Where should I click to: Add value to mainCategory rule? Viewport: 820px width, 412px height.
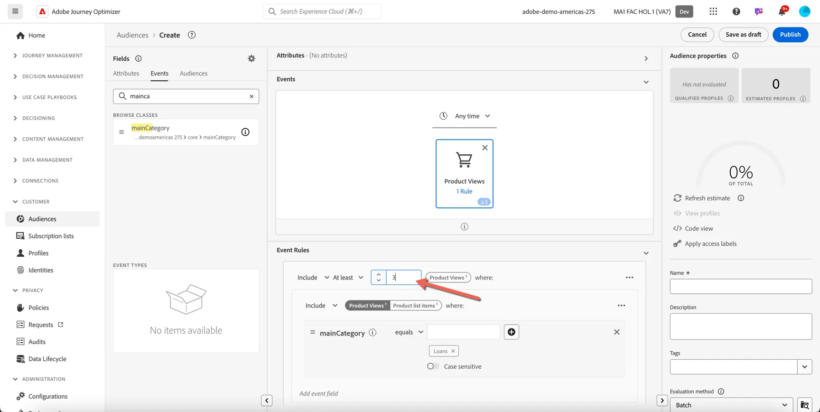coord(512,332)
